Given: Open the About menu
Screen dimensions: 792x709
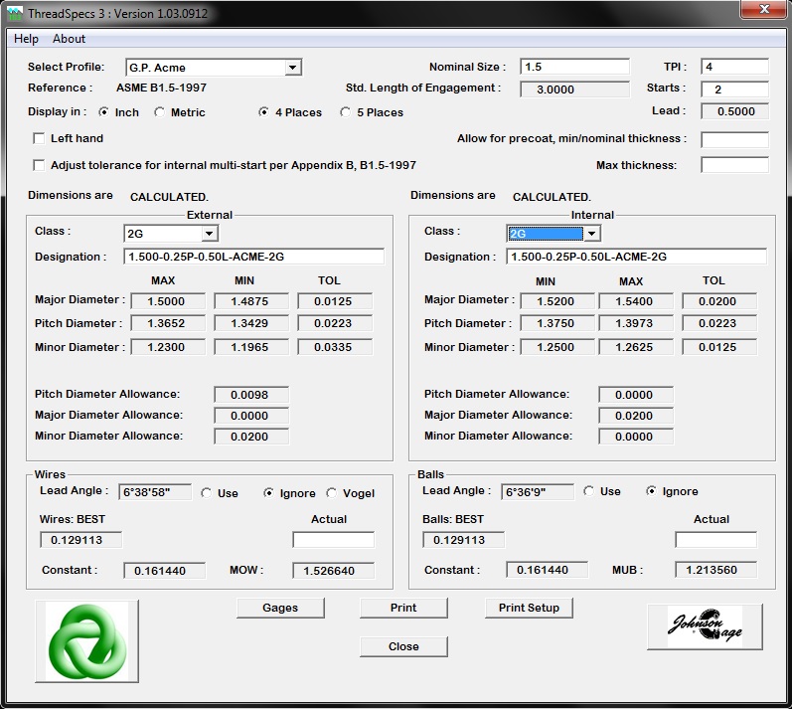Looking at the screenshot, I should 70,39.
